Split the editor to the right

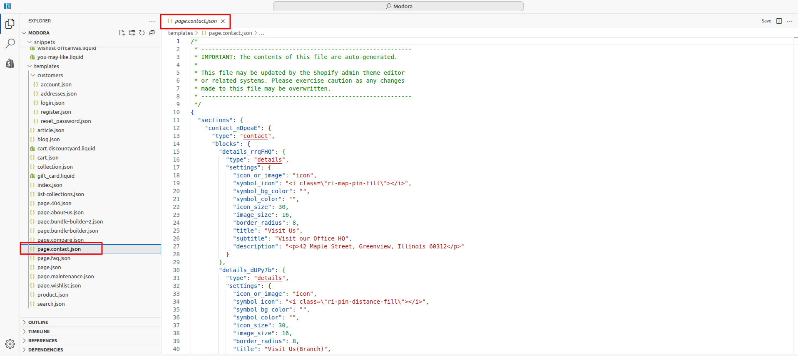tap(779, 21)
